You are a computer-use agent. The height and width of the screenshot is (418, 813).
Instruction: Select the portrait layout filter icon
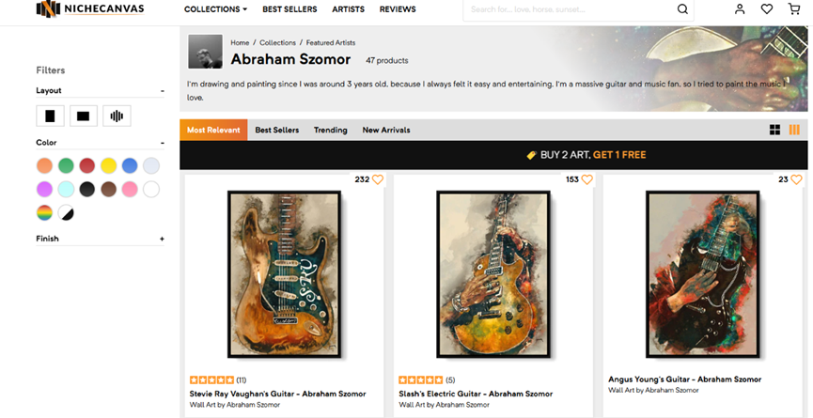click(50, 116)
